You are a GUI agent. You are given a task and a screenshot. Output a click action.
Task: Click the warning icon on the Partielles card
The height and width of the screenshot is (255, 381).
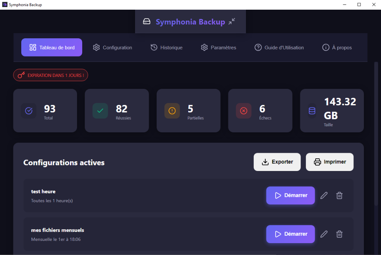(172, 110)
